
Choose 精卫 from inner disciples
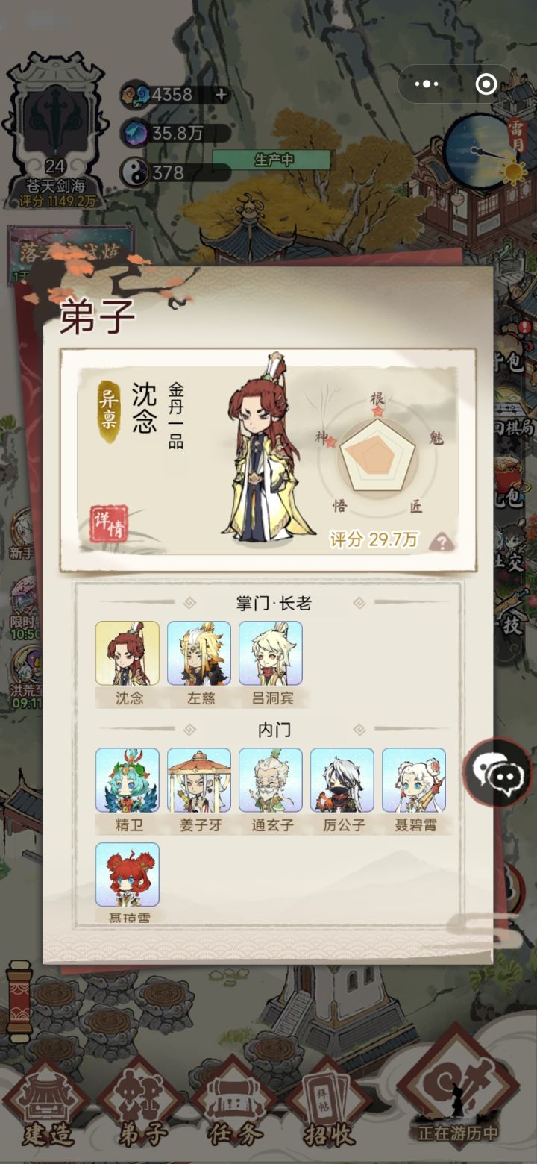click(x=128, y=780)
